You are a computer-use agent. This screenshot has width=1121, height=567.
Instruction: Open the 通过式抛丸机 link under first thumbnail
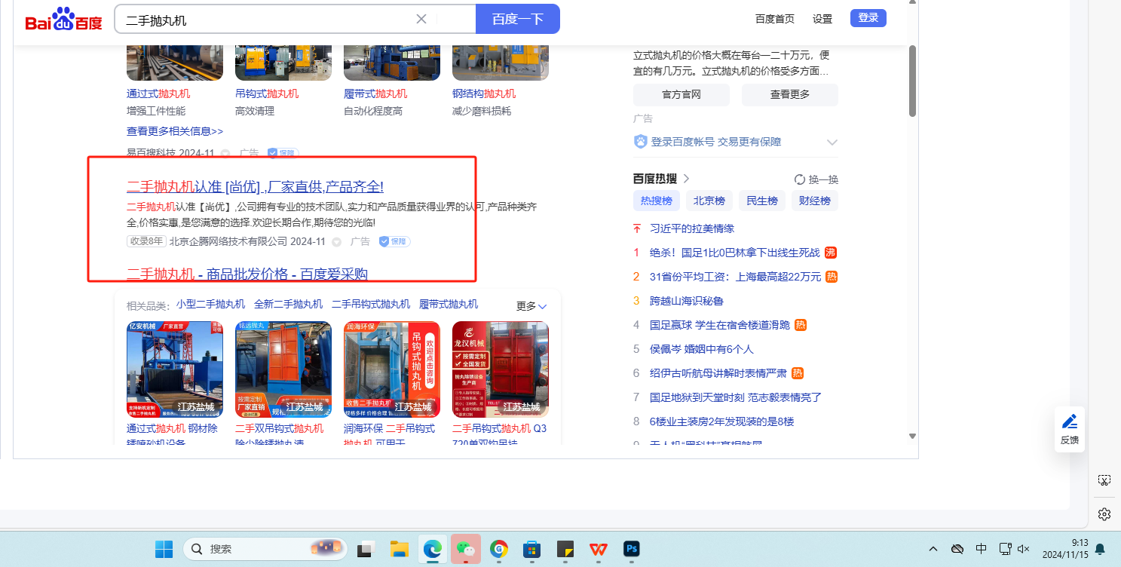(x=158, y=93)
